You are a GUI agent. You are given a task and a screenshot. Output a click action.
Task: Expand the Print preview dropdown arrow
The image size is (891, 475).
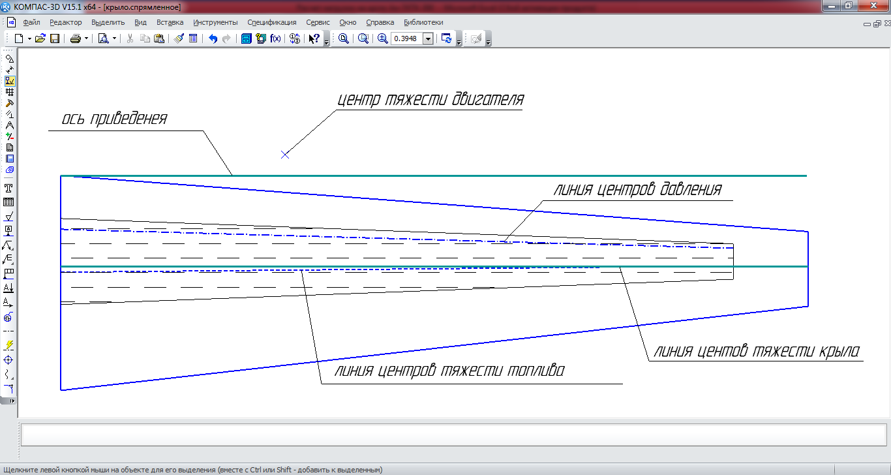point(114,38)
